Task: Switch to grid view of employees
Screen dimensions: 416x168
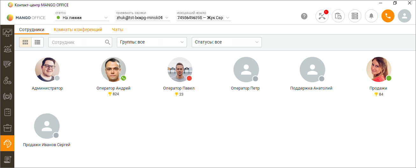Action: pos(25,42)
